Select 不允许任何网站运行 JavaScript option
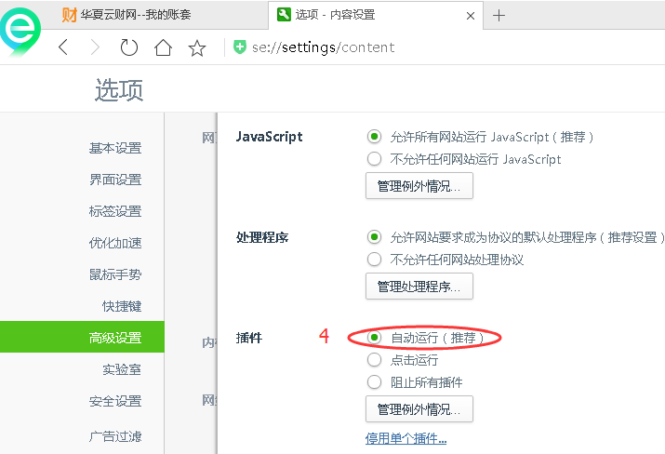665x454 pixels. coord(375,159)
